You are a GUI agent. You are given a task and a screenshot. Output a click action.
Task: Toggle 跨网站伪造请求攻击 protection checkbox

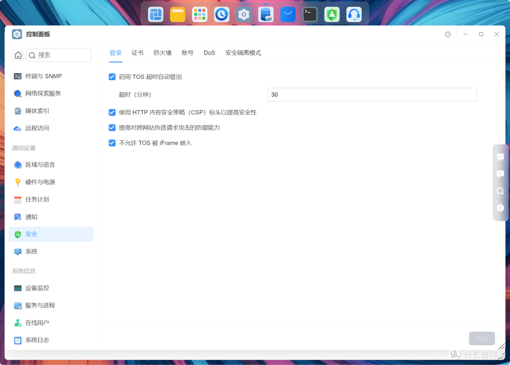112,127
